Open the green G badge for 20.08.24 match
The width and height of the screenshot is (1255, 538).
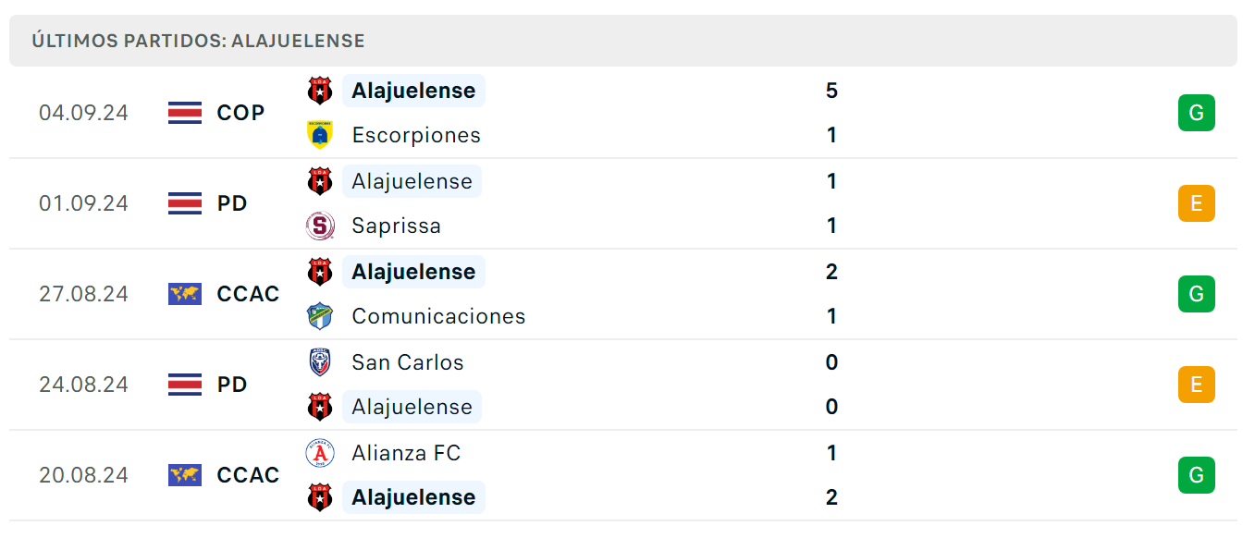(1196, 475)
